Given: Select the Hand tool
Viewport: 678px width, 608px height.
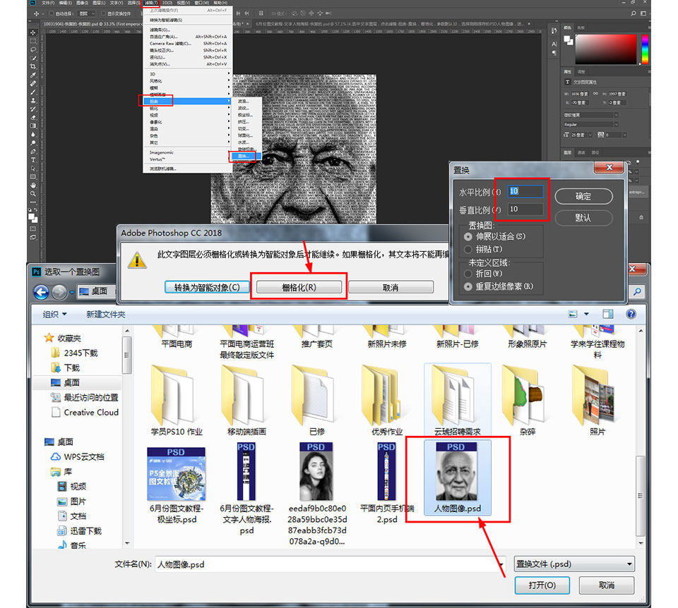Looking at the screenshot, I should 33,186.
